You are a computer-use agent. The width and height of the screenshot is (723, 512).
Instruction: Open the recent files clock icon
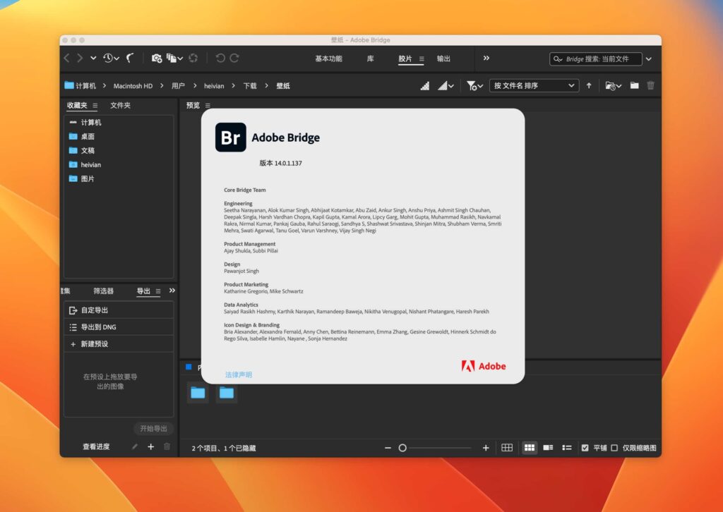pos(108,59)
